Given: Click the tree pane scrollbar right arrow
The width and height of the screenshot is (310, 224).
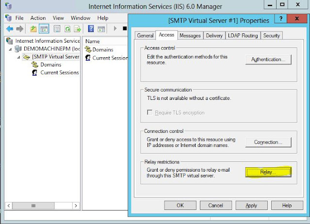Looking at the screenshot, I should pos(76,206).
